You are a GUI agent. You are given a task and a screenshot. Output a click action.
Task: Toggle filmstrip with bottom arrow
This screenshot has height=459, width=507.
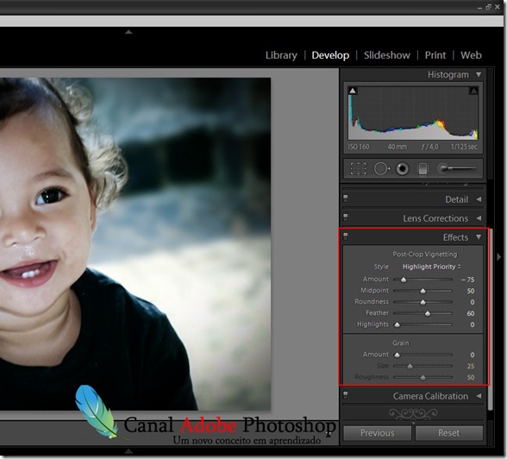pyautogui.click(x=128, y=451)
